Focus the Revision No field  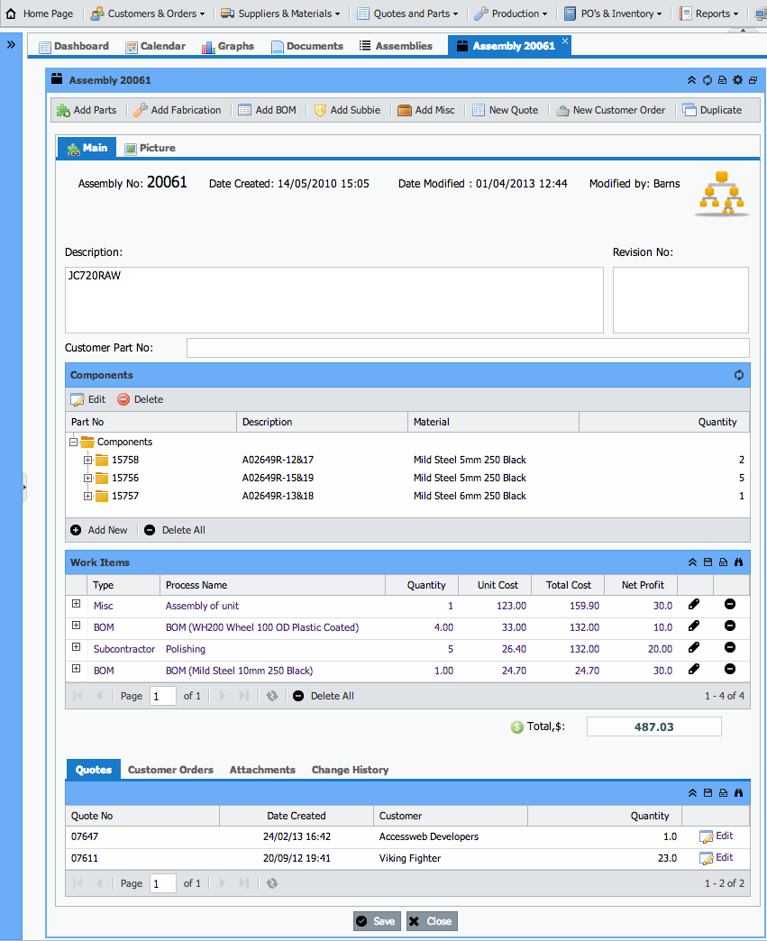tap(680, 300)
